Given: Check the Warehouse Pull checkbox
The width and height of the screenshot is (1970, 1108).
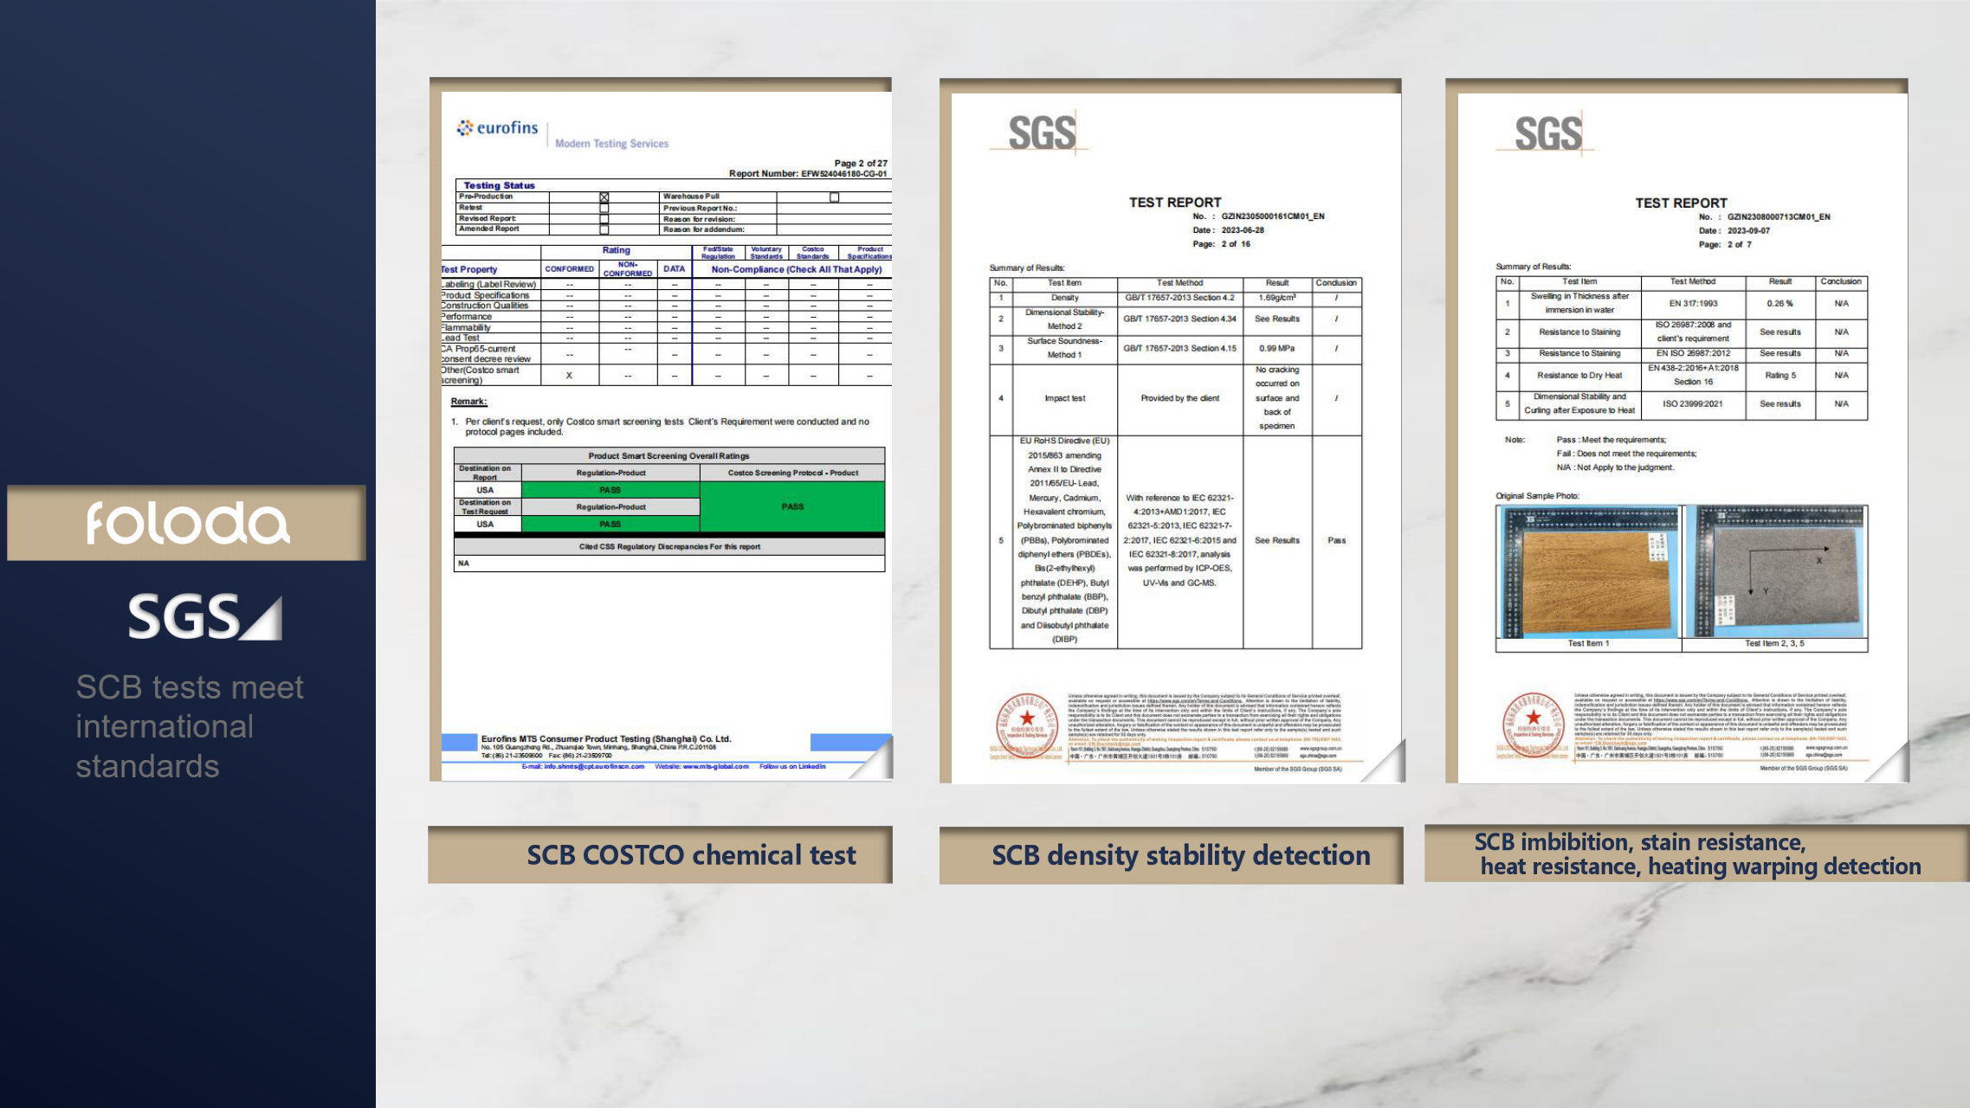Looking at the screenshot, I should 834,197.
